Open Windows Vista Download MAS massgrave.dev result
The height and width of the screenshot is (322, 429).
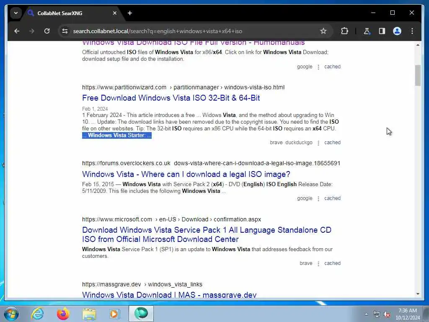[169, 295]
